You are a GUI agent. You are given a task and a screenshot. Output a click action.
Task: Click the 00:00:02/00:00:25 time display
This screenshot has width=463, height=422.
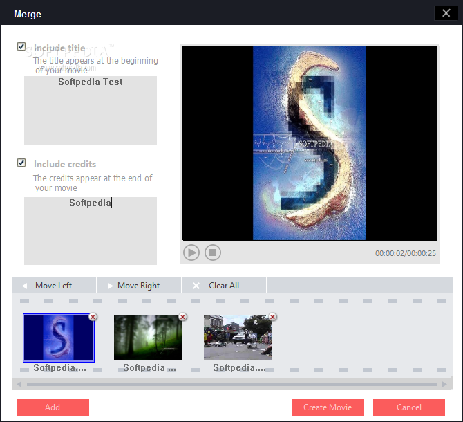[x=406, y=253]
